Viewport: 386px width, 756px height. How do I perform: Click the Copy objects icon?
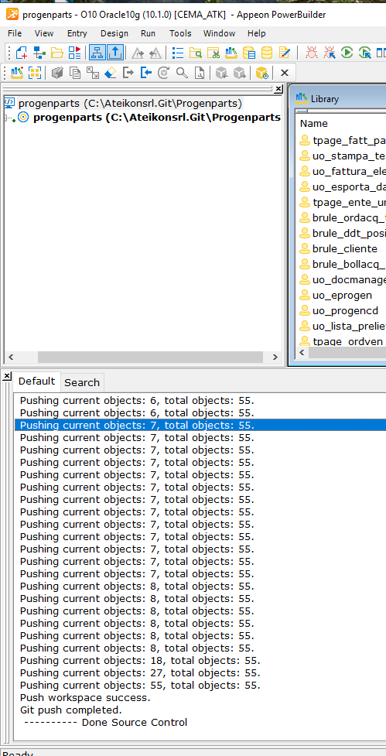pos(75,73)
